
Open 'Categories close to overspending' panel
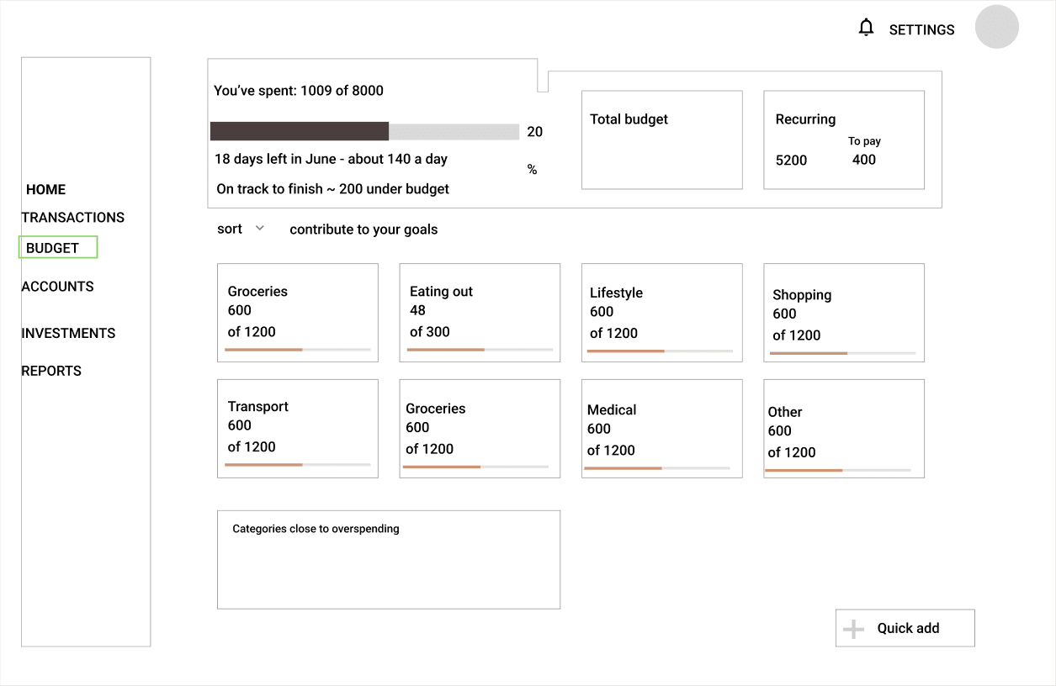click(389, 560)
